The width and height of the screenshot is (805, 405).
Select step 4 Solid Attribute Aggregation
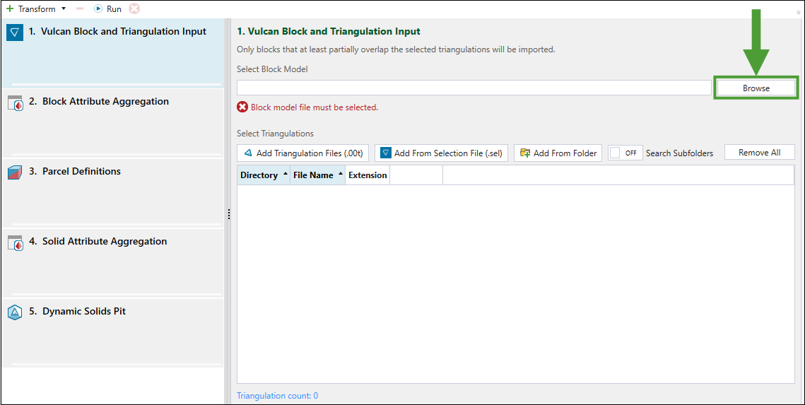pos(112,264)
